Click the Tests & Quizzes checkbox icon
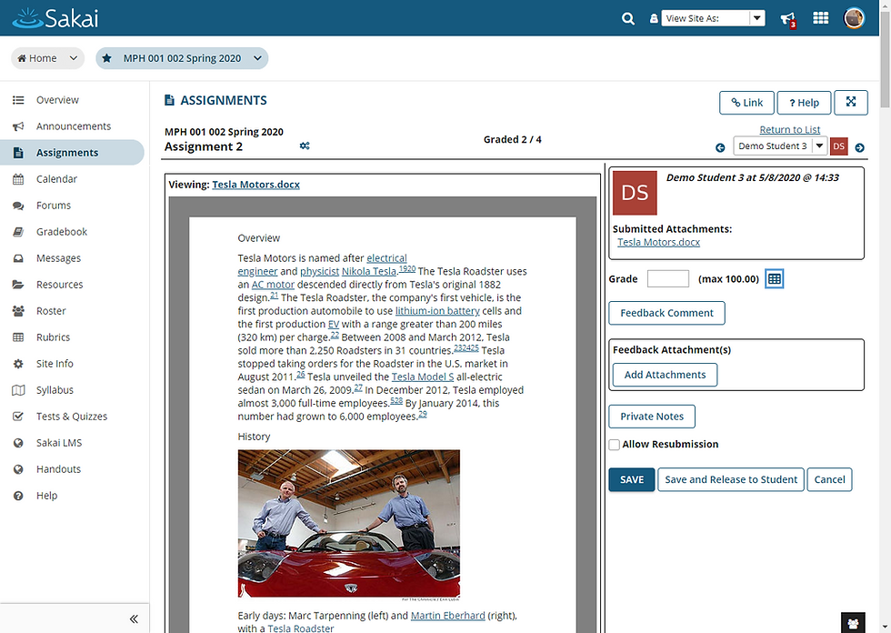Image resolution: width=891 pixels, height=633 pixels. click(x=18, y=417)
